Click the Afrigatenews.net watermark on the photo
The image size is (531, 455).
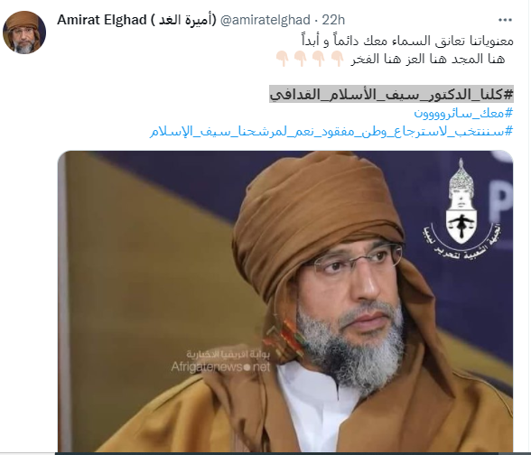pyautogui.click(x=220, y=367)
